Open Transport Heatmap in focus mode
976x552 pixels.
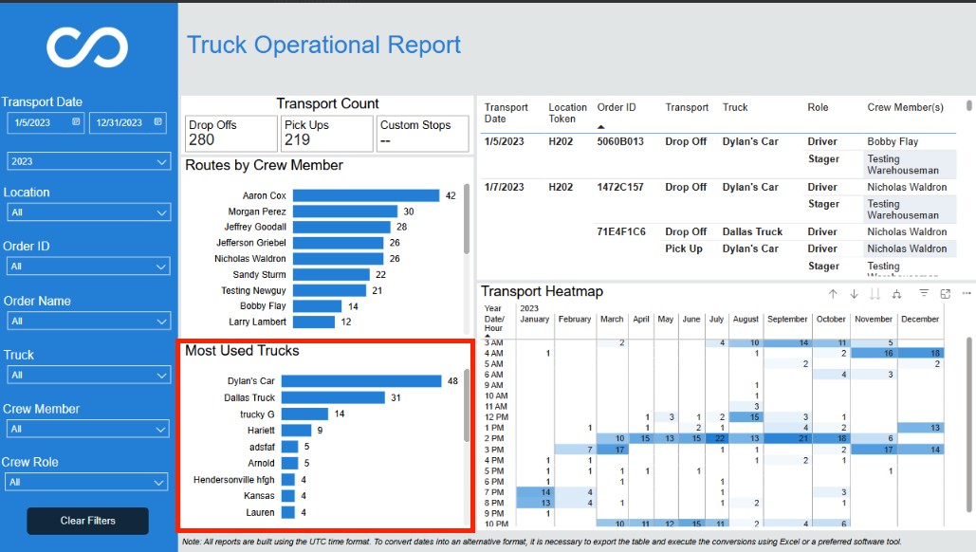[x=945, y=294]
